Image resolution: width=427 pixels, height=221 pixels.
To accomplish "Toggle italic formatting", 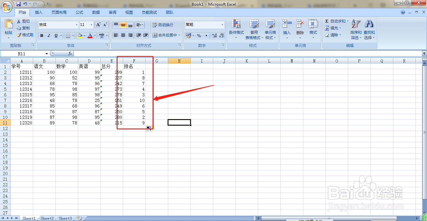I will [49, 36].
